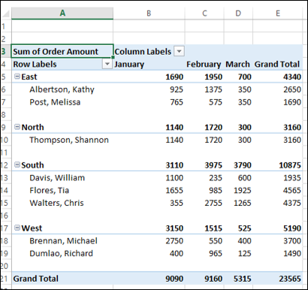Collapse the North region group

pos(17,127)
